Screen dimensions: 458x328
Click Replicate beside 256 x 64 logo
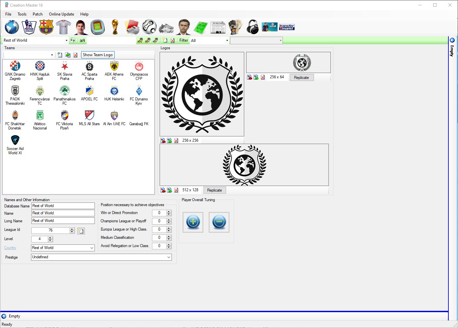(x=301, y=78)
